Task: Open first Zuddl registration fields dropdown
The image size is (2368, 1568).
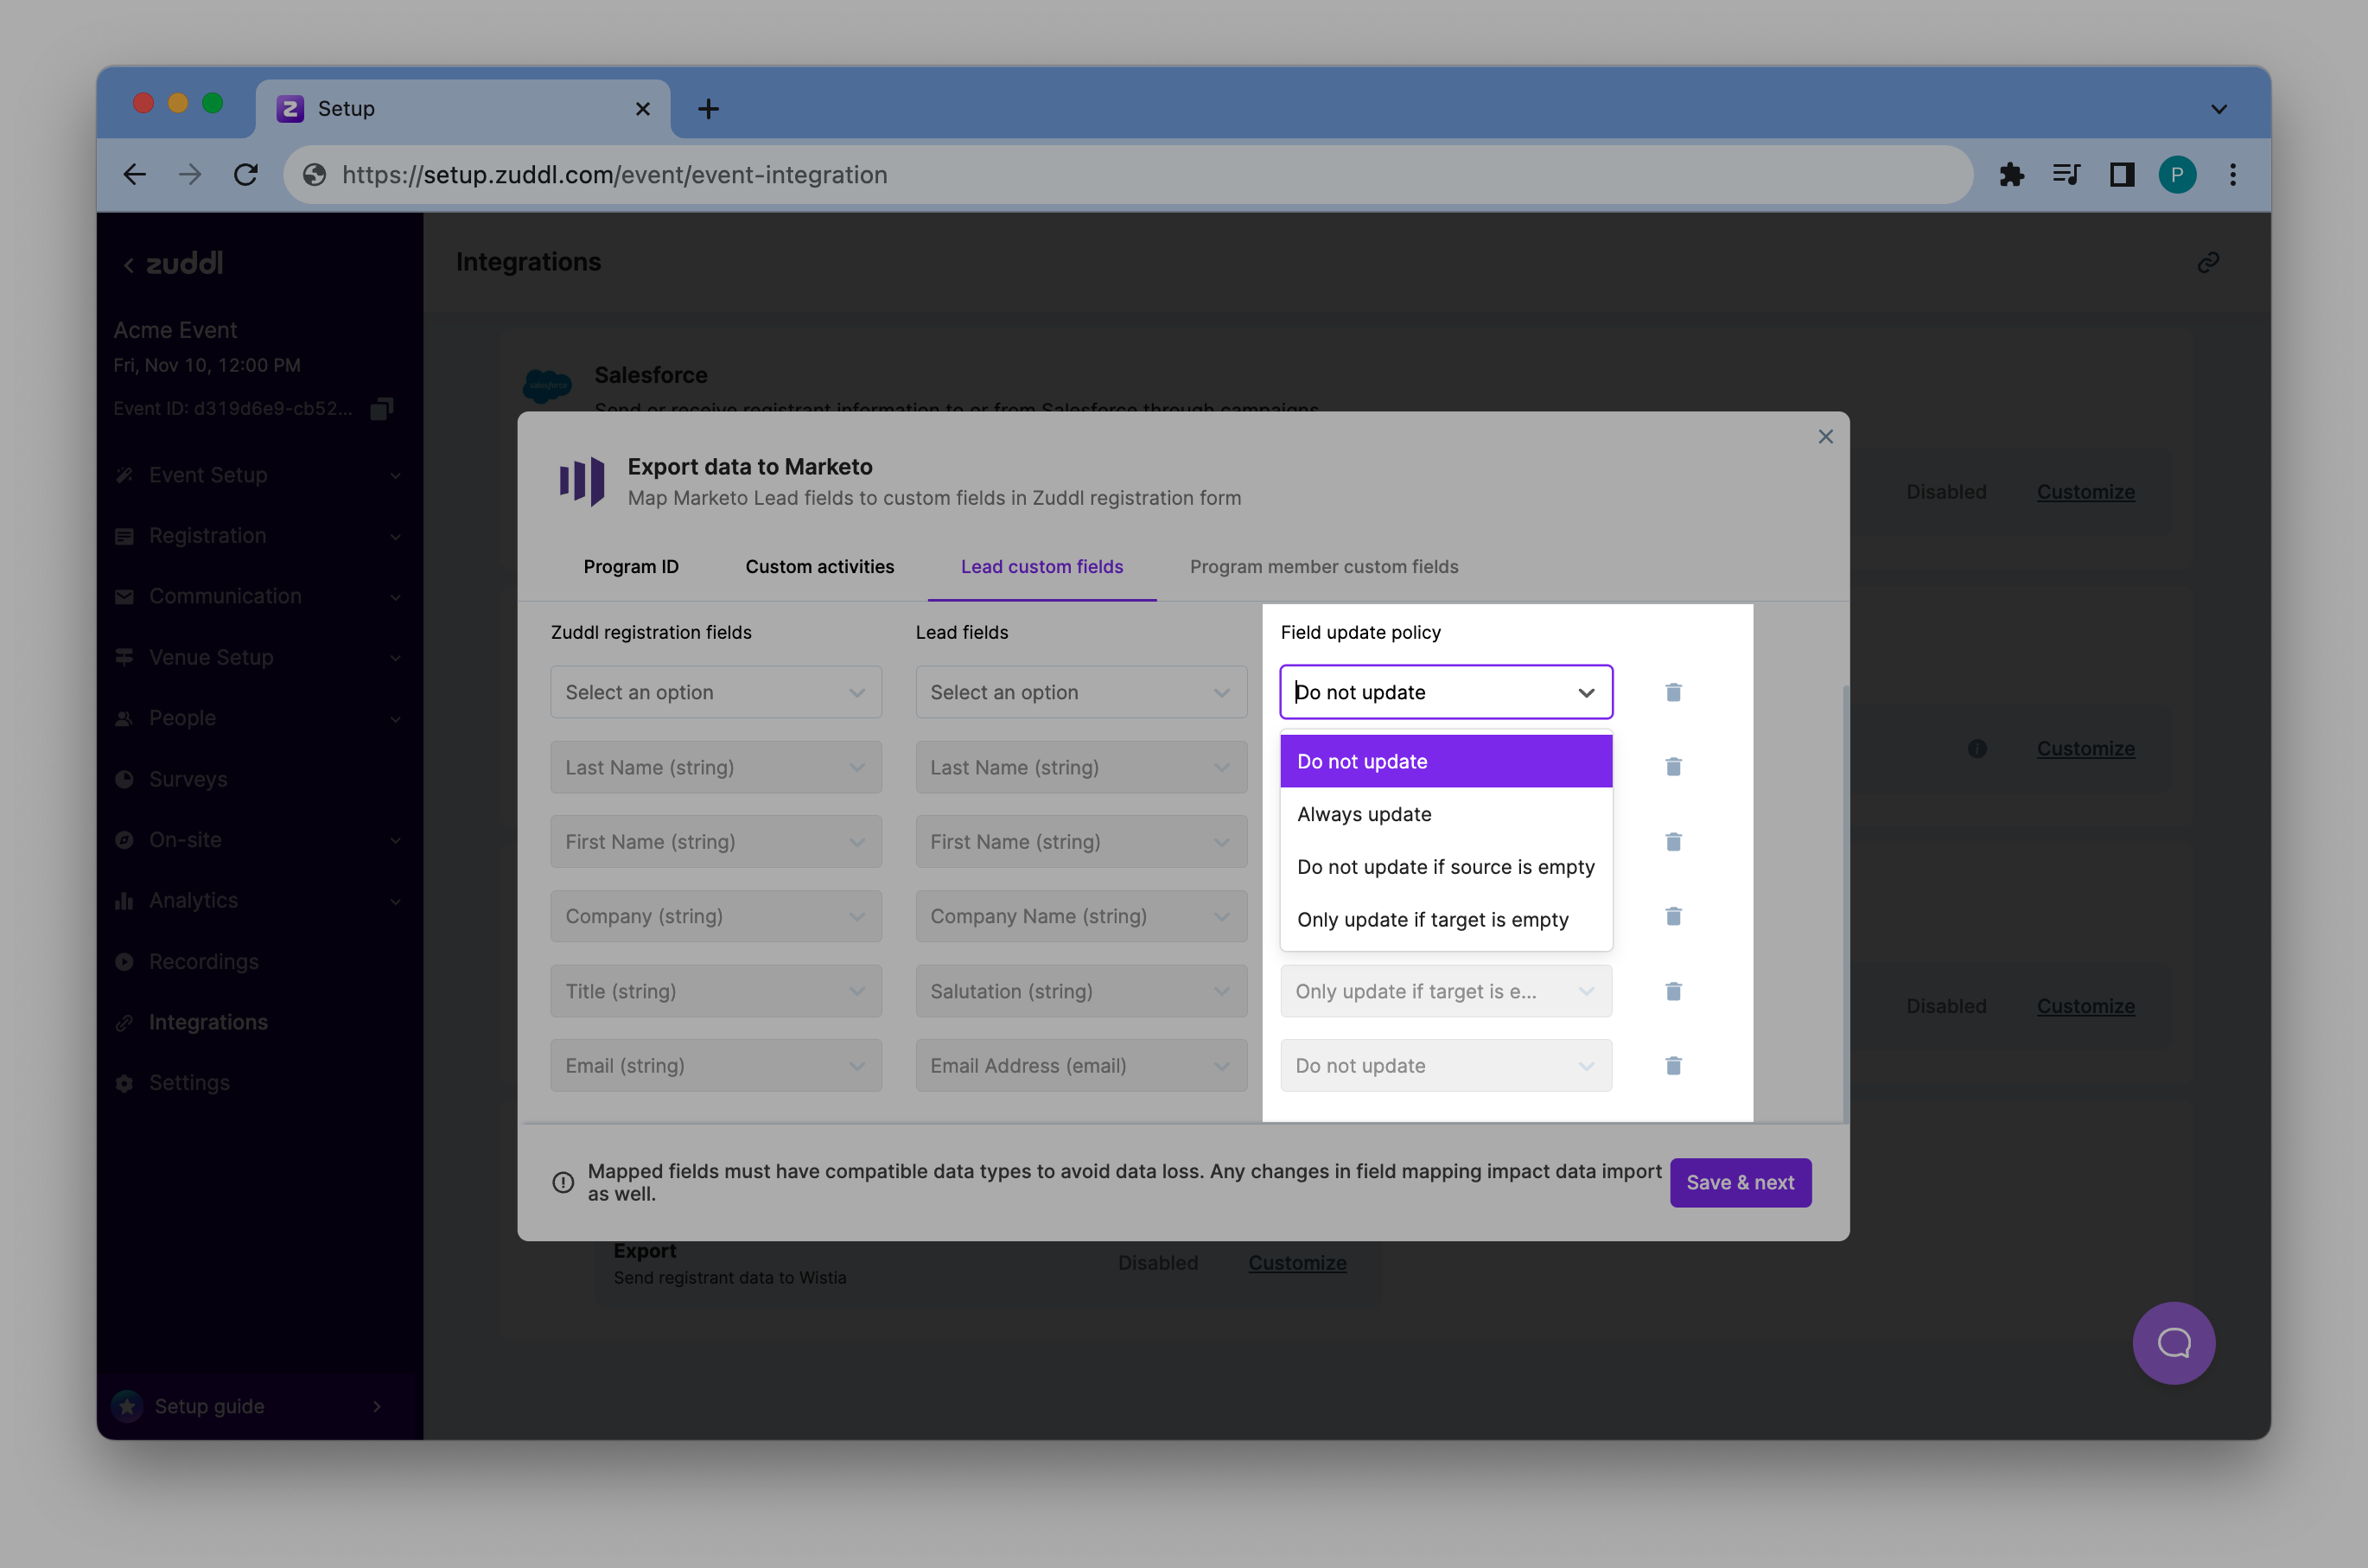Action: click(x=716, y=692)
